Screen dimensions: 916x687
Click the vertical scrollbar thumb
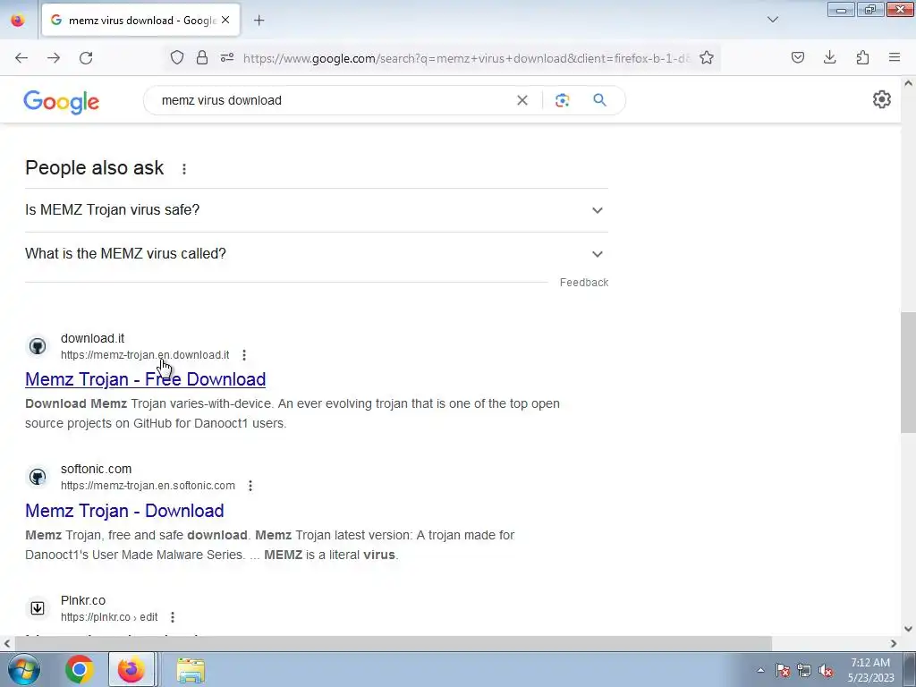pos(908,373)
